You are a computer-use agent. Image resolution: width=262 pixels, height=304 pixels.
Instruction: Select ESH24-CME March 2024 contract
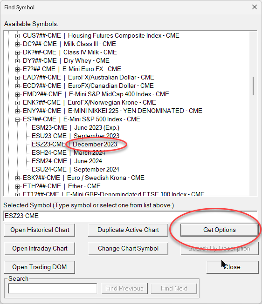[69, 152]
